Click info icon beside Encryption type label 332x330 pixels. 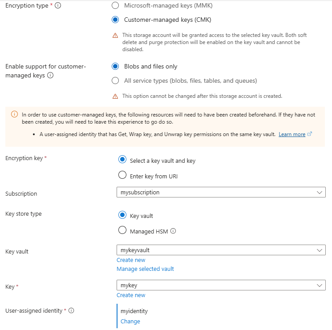[x=58, y=5]
